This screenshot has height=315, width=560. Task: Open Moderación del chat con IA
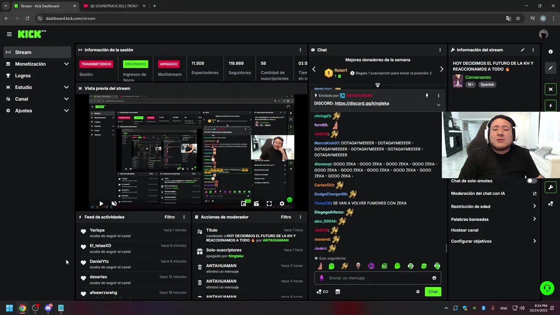pyautogui.click(x=493, y=193)
